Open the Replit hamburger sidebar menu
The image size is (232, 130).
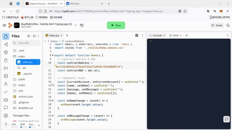(x=4, y=25)
